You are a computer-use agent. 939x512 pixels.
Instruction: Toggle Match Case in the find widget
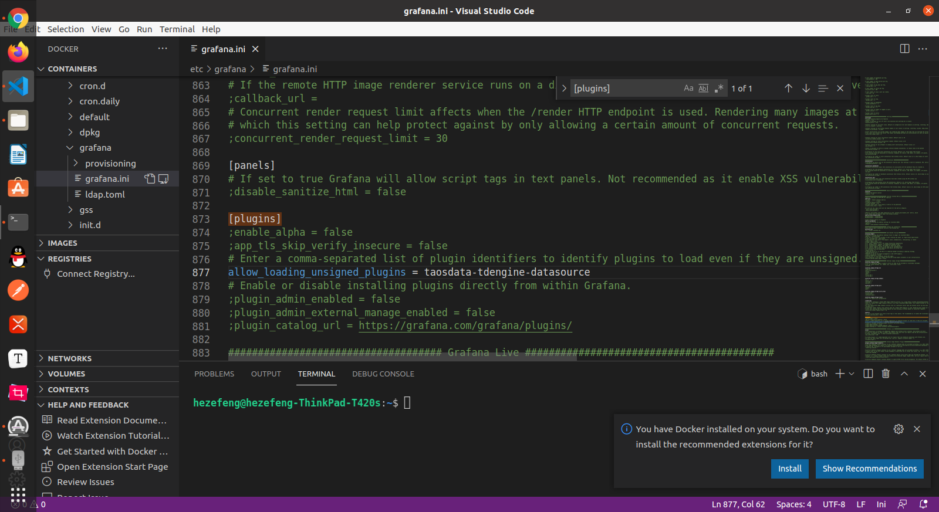(x=688, y=88)
